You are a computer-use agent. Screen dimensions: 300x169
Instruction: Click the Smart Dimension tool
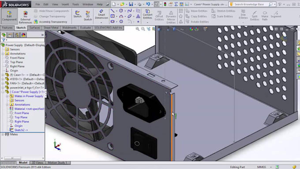[x=101, y=14]
